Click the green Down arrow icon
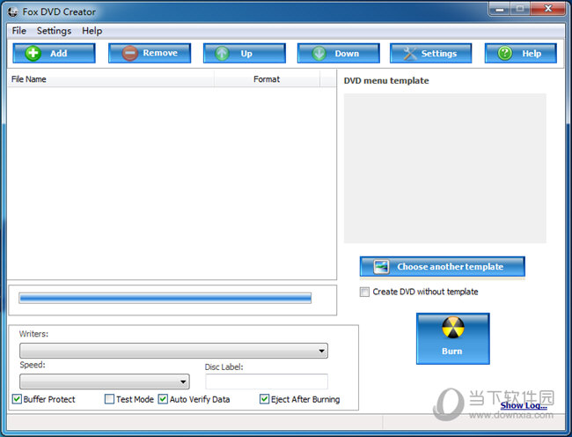The image size is (572, 437). 319,53
